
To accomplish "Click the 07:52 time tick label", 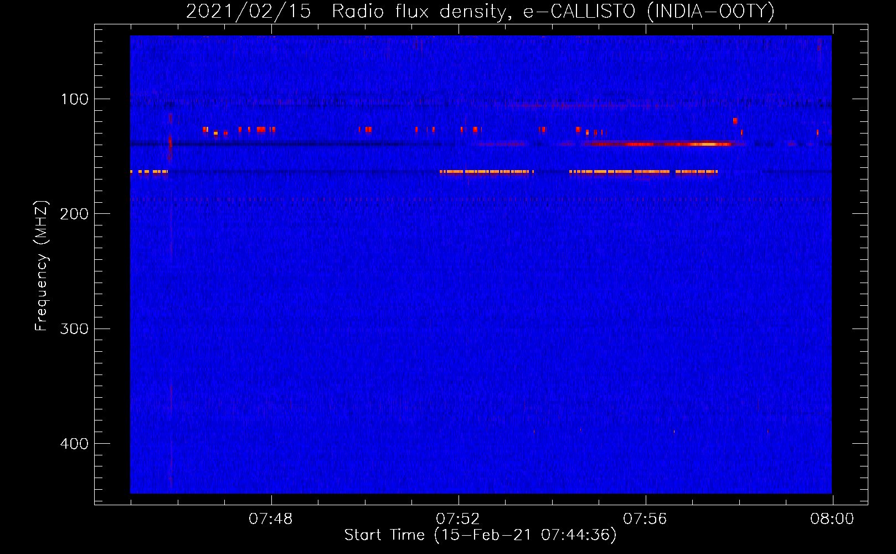I will click(x=457, y=519).
